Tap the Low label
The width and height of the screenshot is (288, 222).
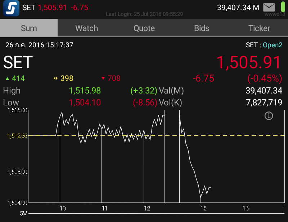tap(11, 103)
